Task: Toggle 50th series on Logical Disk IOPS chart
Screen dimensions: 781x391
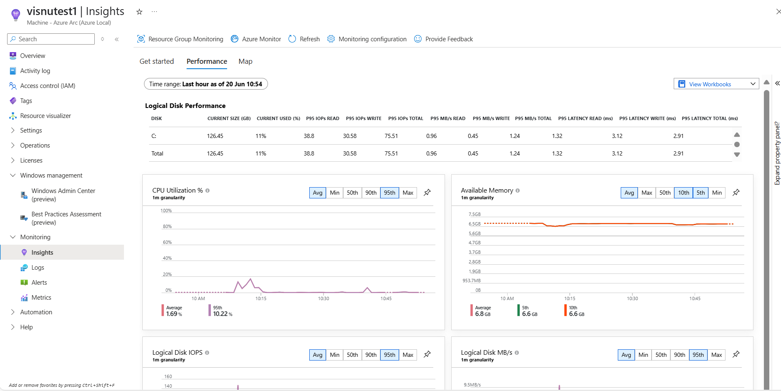Action: pos(352,355)
